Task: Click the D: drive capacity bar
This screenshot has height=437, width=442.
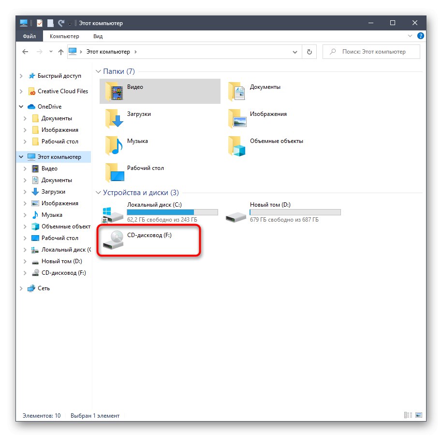Action: click(295, 212)
